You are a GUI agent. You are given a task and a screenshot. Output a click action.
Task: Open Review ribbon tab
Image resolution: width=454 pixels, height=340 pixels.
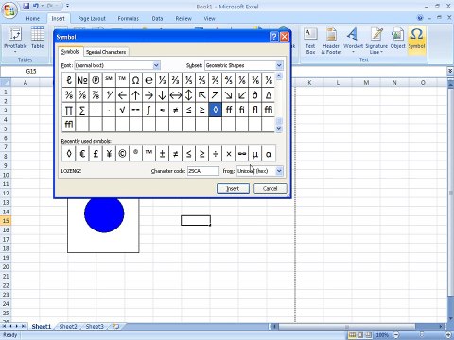183,19
